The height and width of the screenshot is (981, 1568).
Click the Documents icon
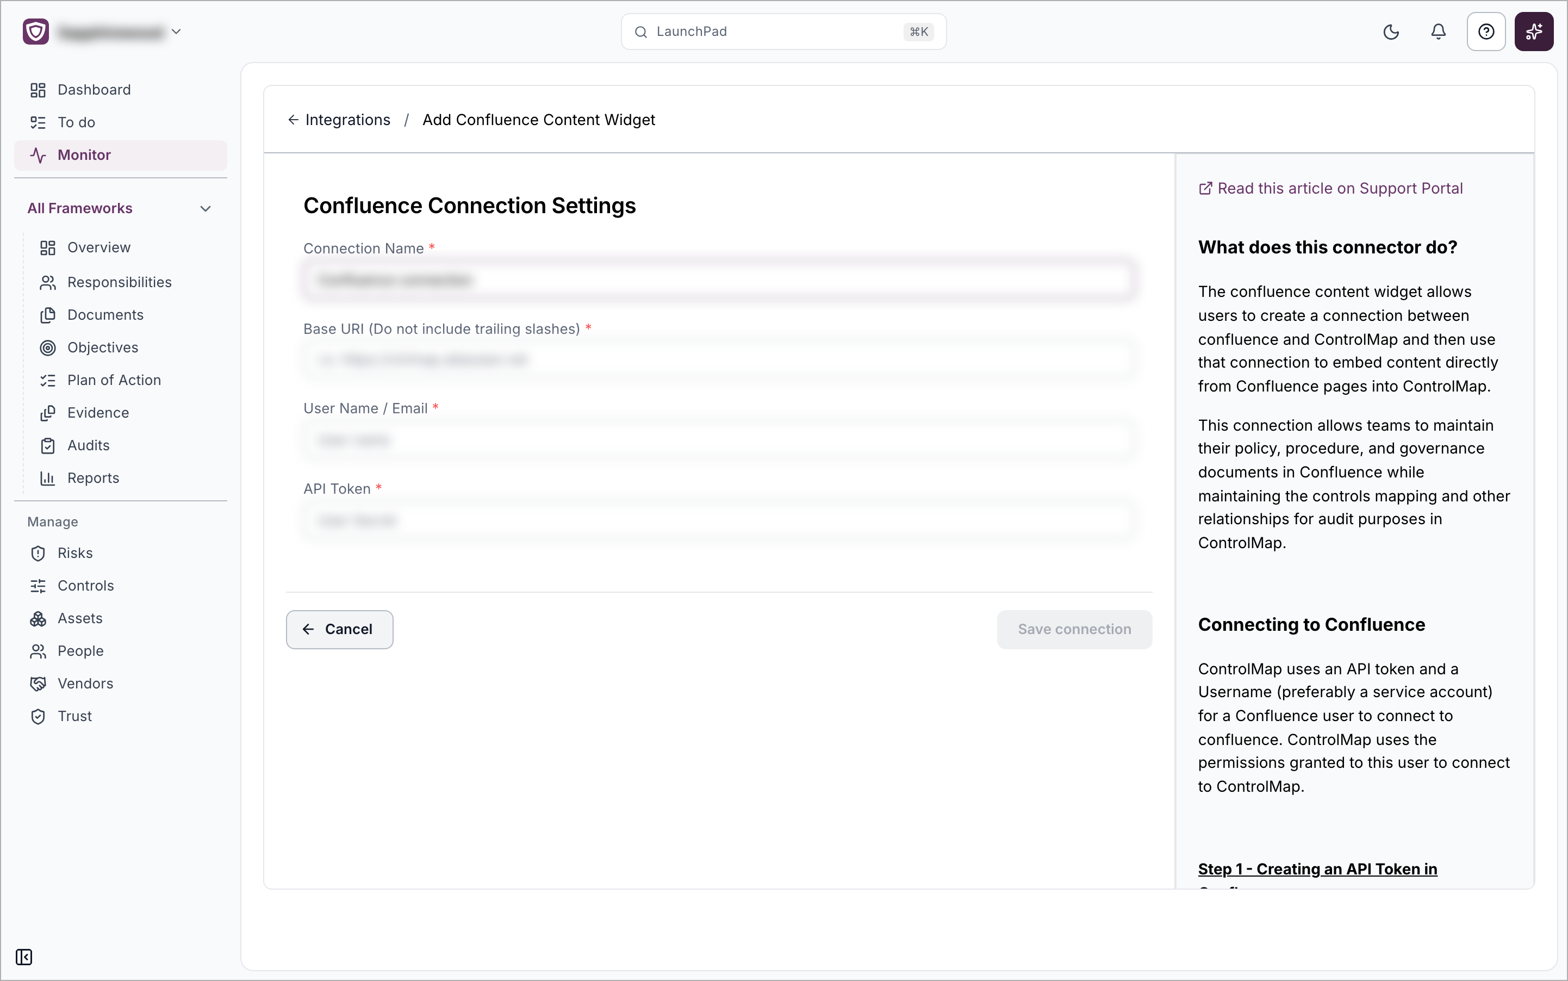47,315
